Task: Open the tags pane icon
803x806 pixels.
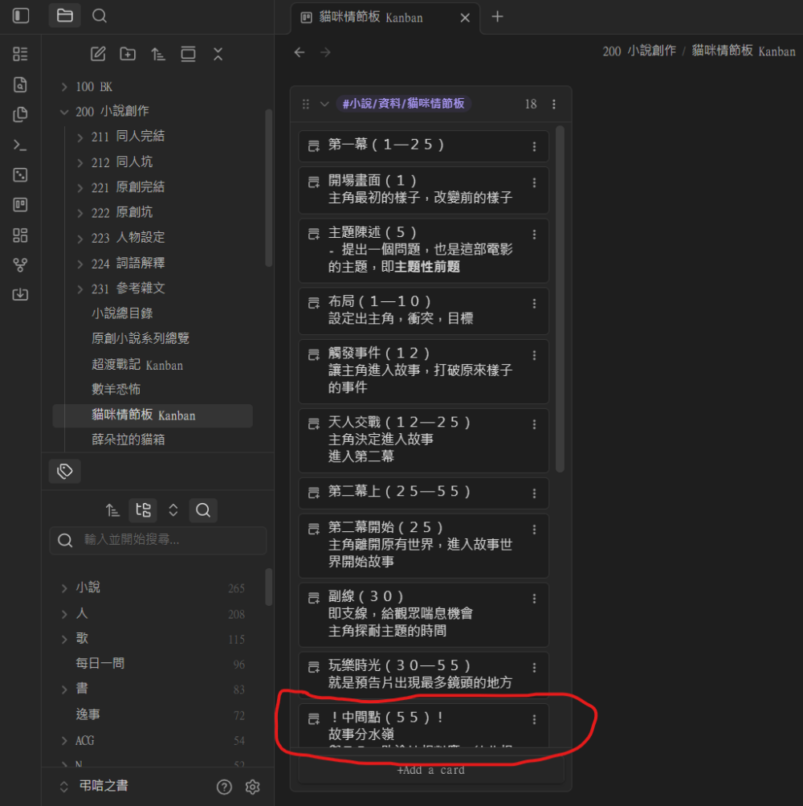Action: click(x=65, y=471)
